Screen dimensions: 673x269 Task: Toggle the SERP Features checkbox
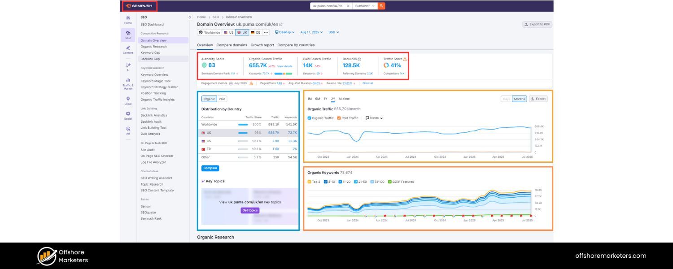click(x=388, y=182)
